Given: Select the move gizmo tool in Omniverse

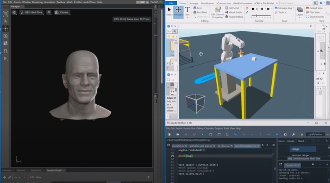Looking at the screenshot, I should pyautogui.click(x=5, y=29).
